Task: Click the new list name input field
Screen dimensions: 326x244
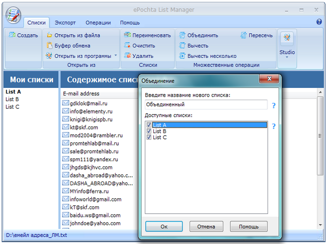Action: (x=206, y=104)
